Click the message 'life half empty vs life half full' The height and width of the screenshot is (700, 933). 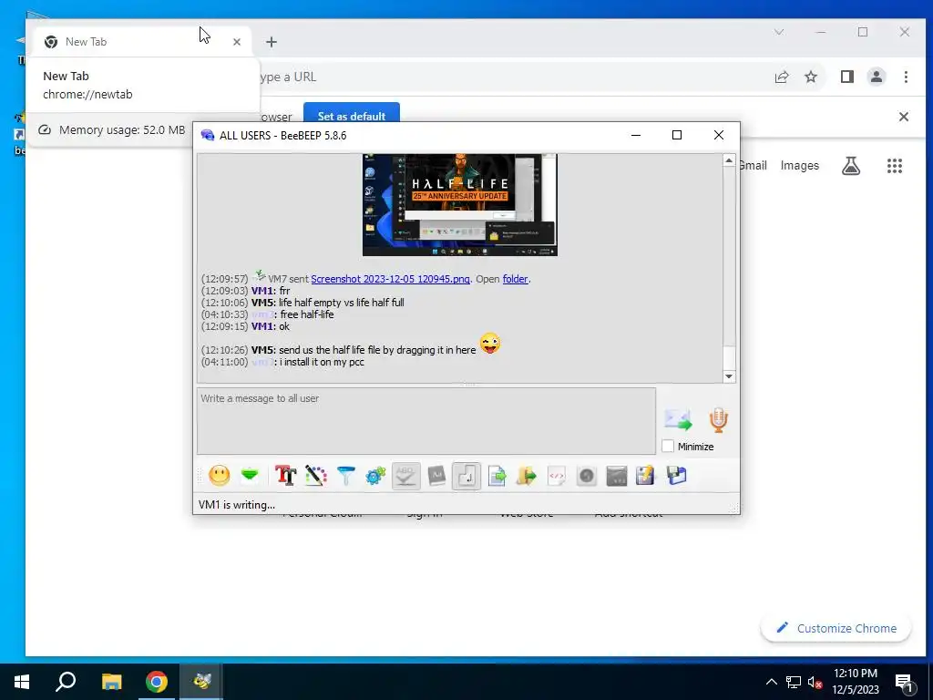click(341, 303)
